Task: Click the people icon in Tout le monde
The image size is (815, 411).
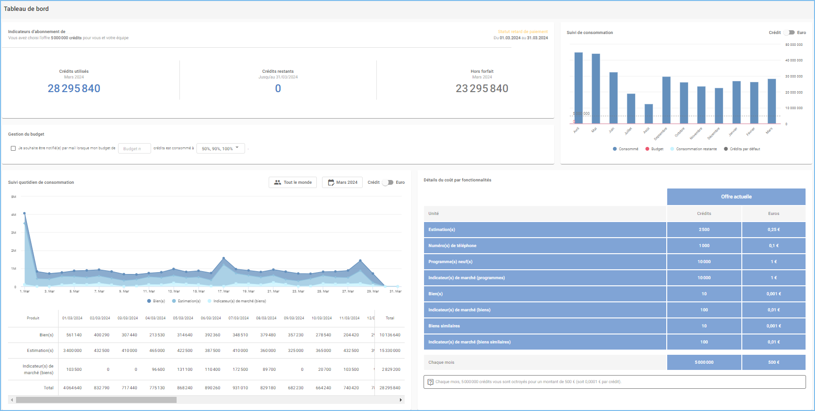Action: [278, 182]
